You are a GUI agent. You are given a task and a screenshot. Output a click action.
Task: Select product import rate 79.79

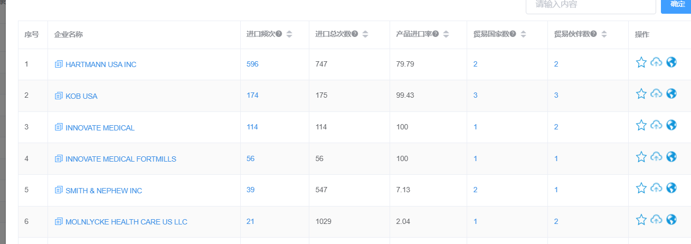click(405, 64)
